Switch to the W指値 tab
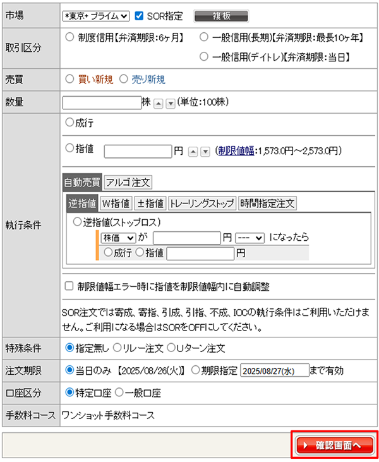Image resolution: width=379 pixels, height=462 pixels. pos(116,204)
